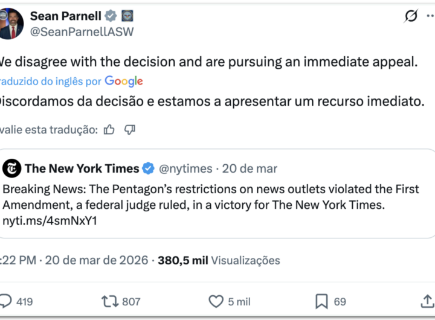
Task: Open the more options ellipsis menu
Action: pyautogui.click(x=430, y=16)
